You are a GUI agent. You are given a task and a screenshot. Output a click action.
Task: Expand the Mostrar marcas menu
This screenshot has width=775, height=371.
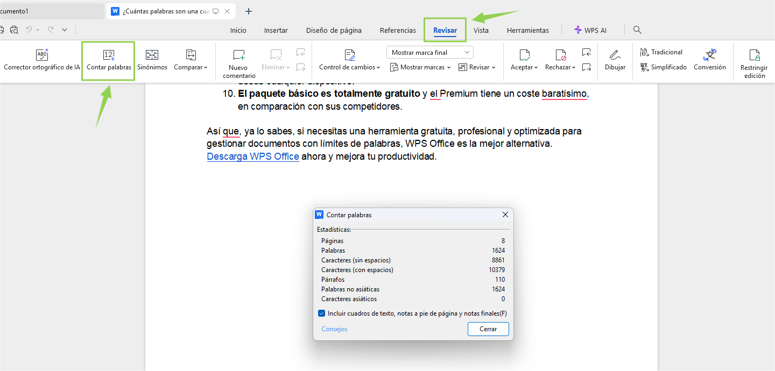(x=420, y=67)
